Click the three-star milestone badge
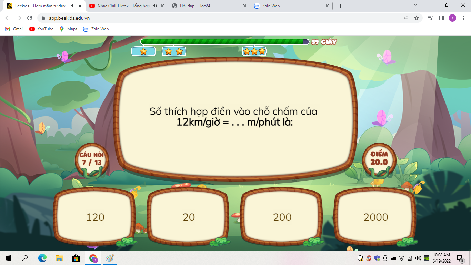The height and width of the screenshot is (265, 471). 254,51
